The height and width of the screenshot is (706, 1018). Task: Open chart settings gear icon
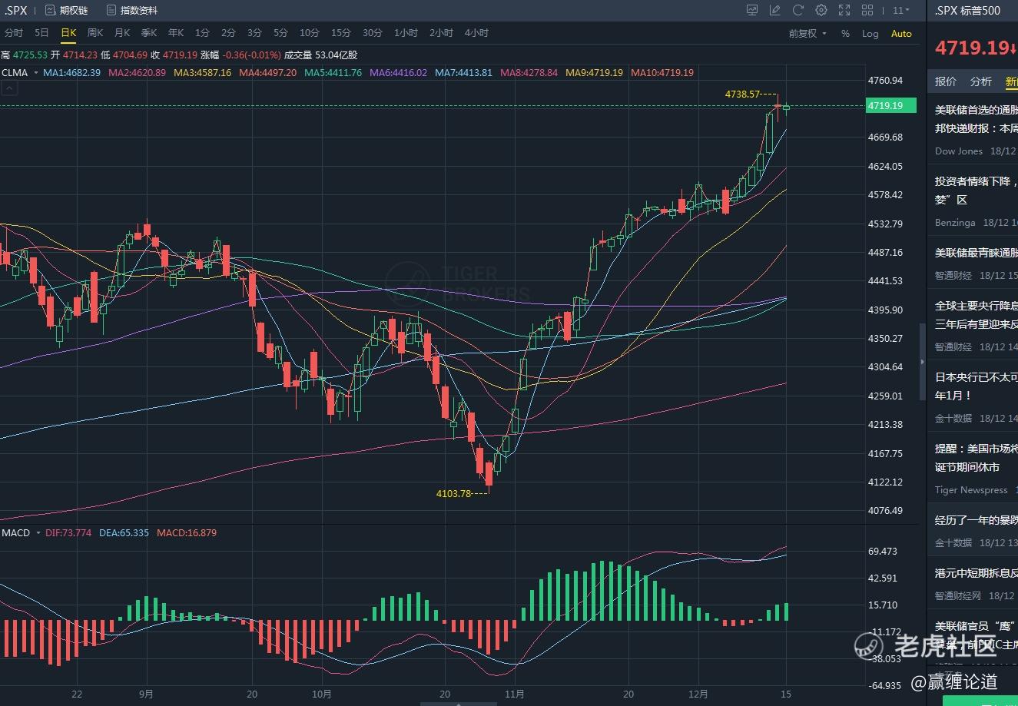821,11
